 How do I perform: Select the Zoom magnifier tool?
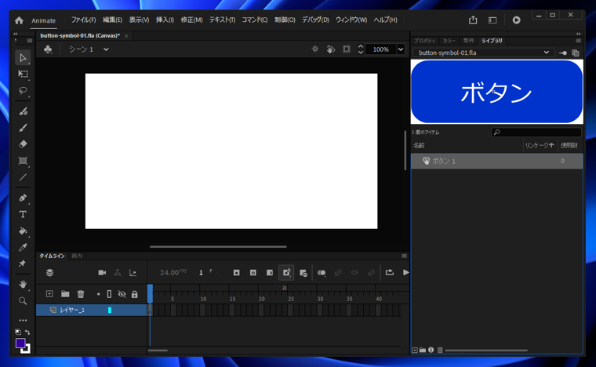coord(23,301)
